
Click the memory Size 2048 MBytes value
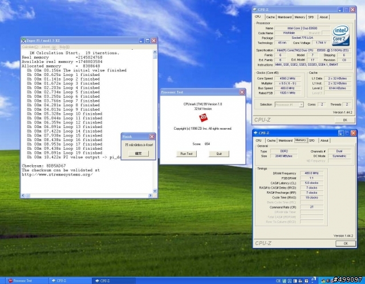point(284,156)
